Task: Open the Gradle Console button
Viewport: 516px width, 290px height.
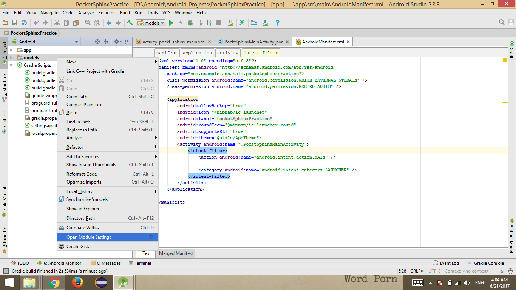Action: (485, 263)
